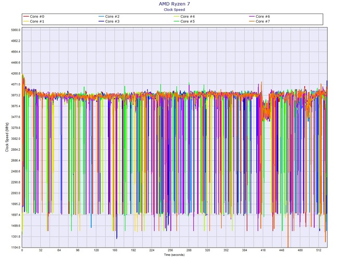Click the purple Core #6 color line

[252, 17]
